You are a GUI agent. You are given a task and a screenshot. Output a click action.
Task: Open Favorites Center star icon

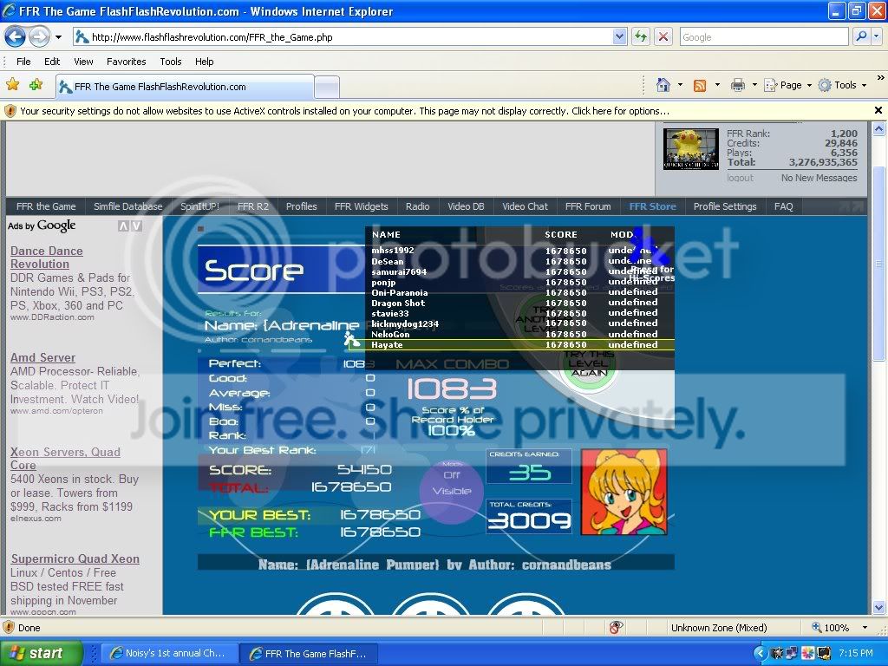pyautogui.click(x=13, y=85)
